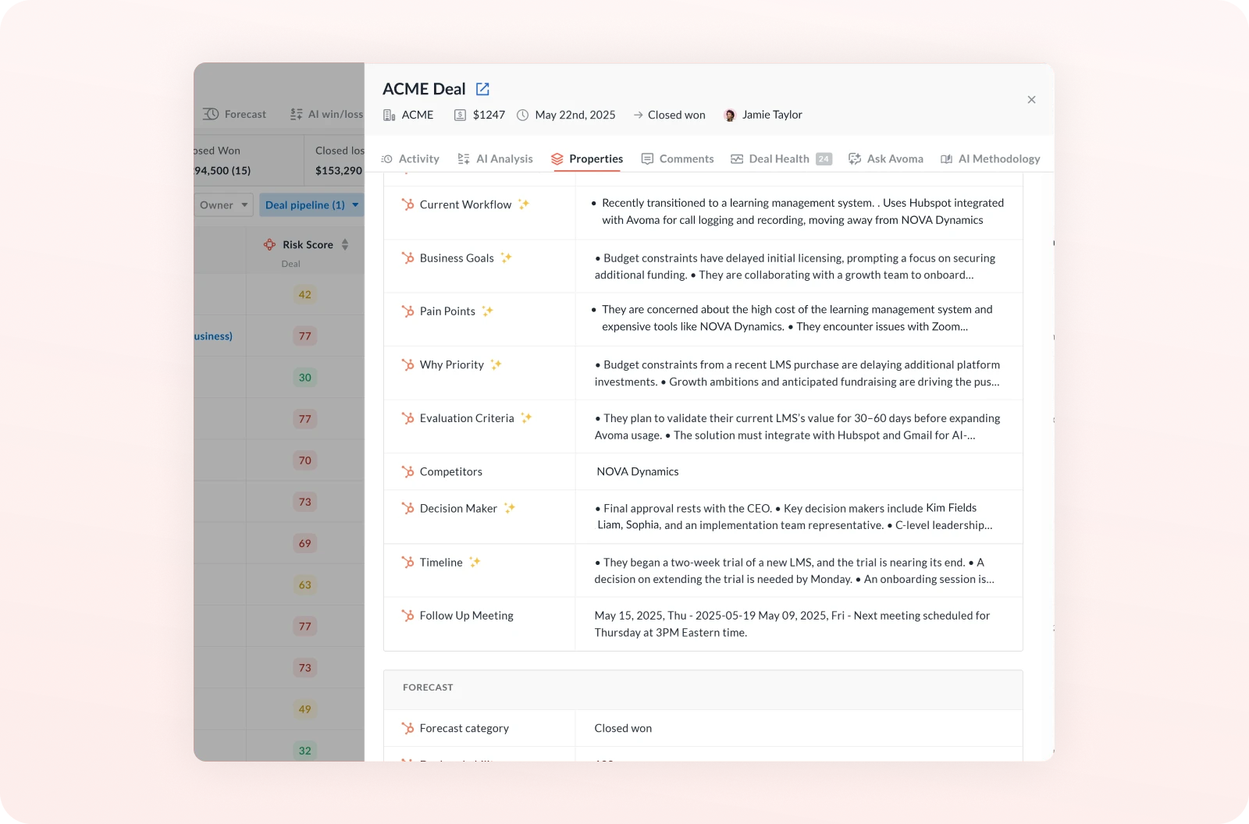
Task: Open the AI win/loss tab in background
Action: (326, 115)
